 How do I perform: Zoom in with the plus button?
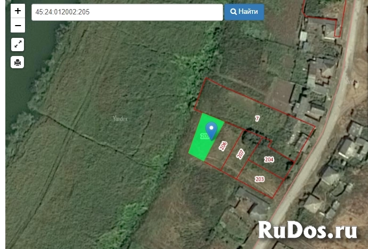point(18,11)
